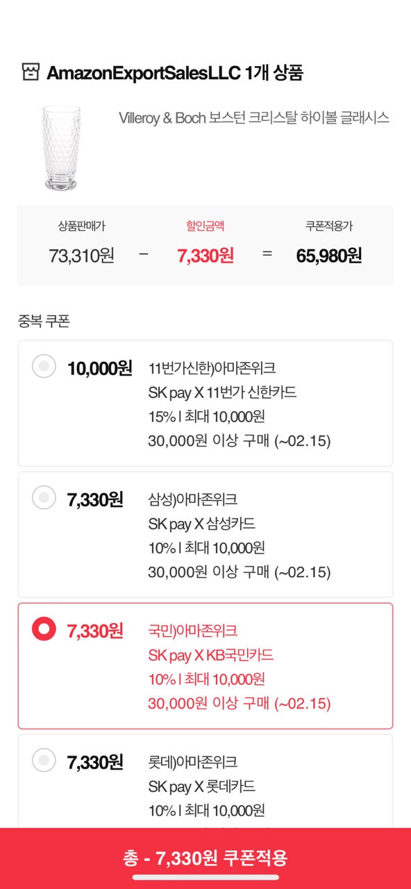Tap the 중복 쿠폰 section label

coord(44,321)
